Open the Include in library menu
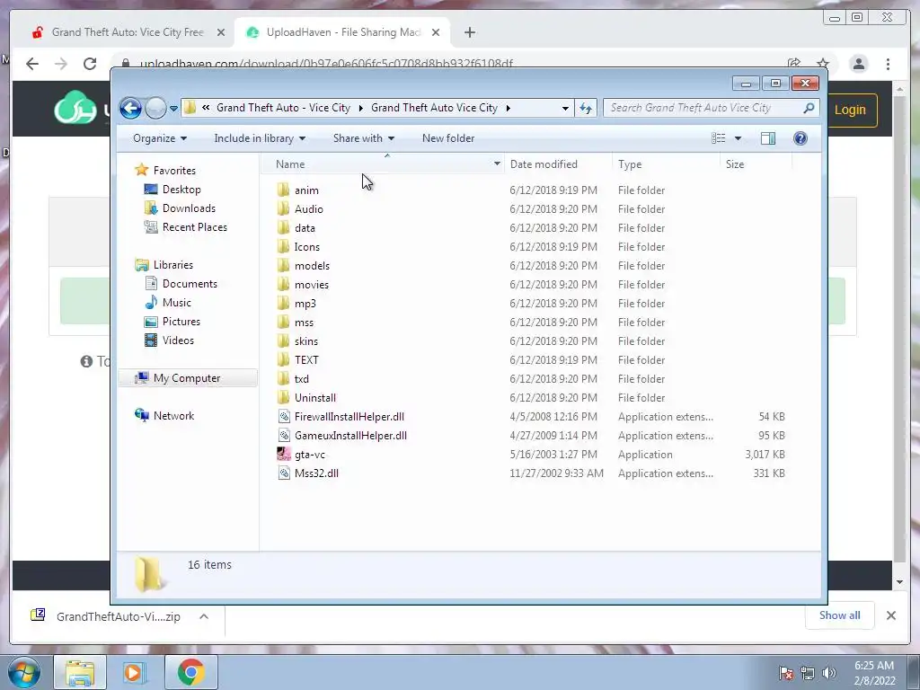 (x=260, y=138)
